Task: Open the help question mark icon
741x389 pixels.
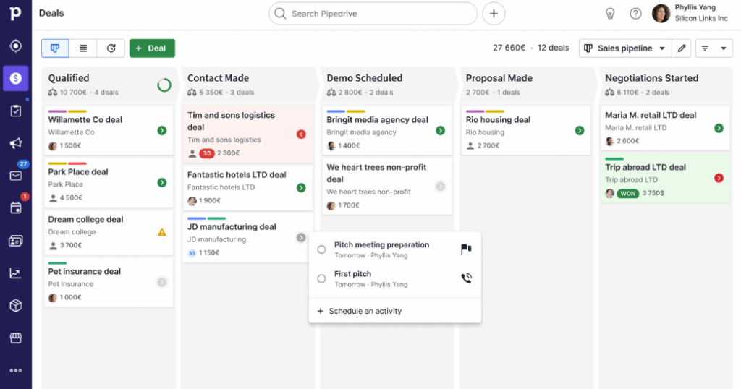Action: coord(635,14)
